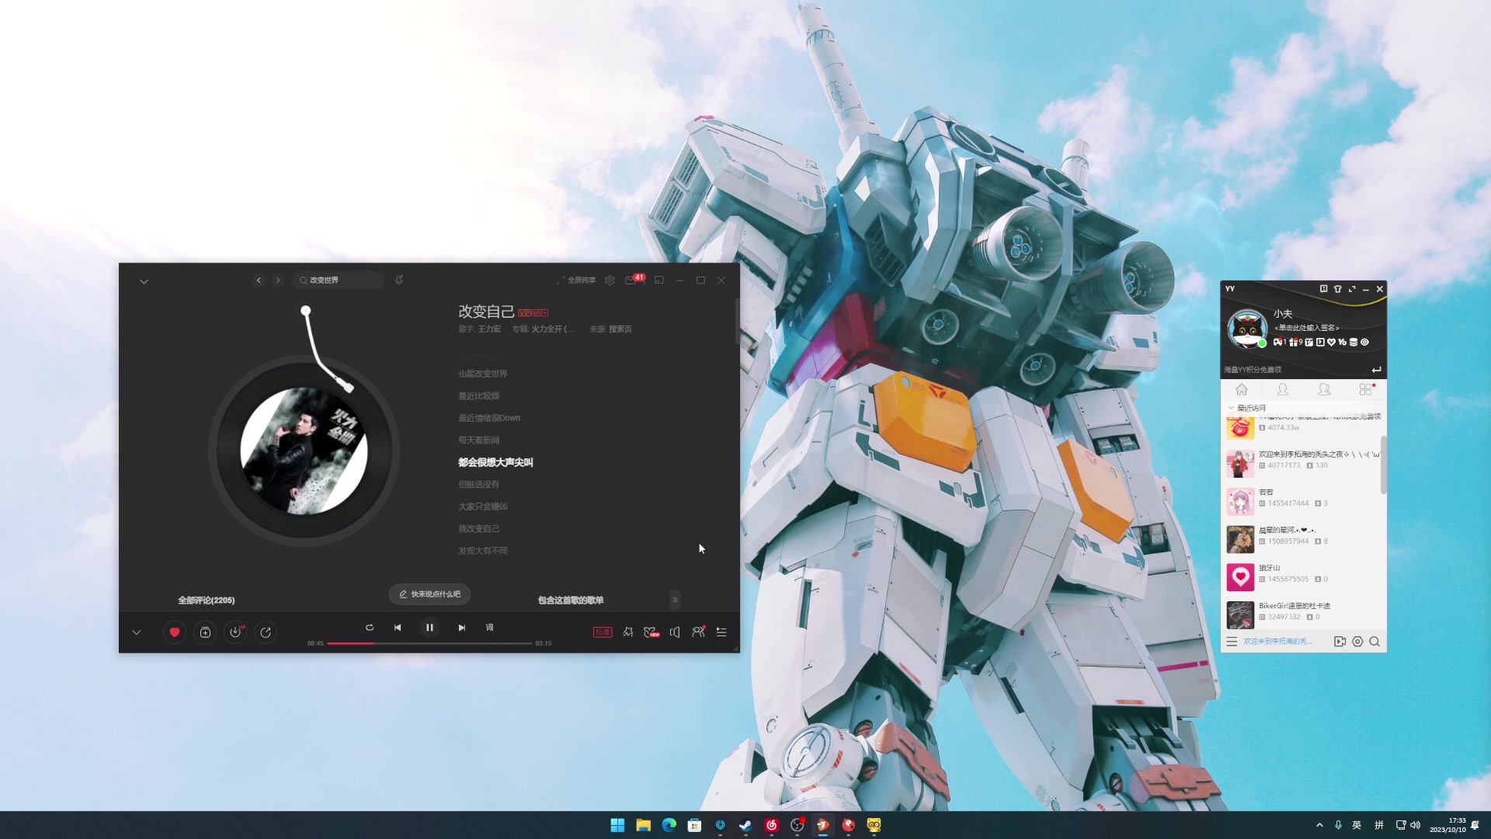Open 全部评论(2205) comments section

207,601
